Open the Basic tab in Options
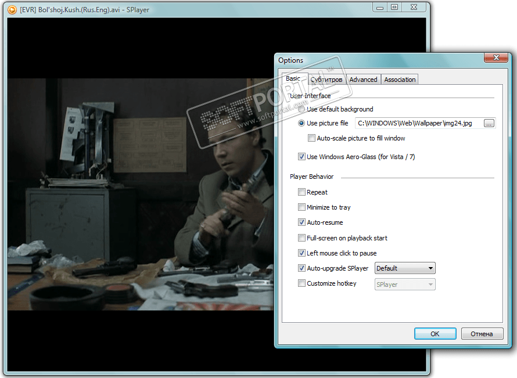 293,78
